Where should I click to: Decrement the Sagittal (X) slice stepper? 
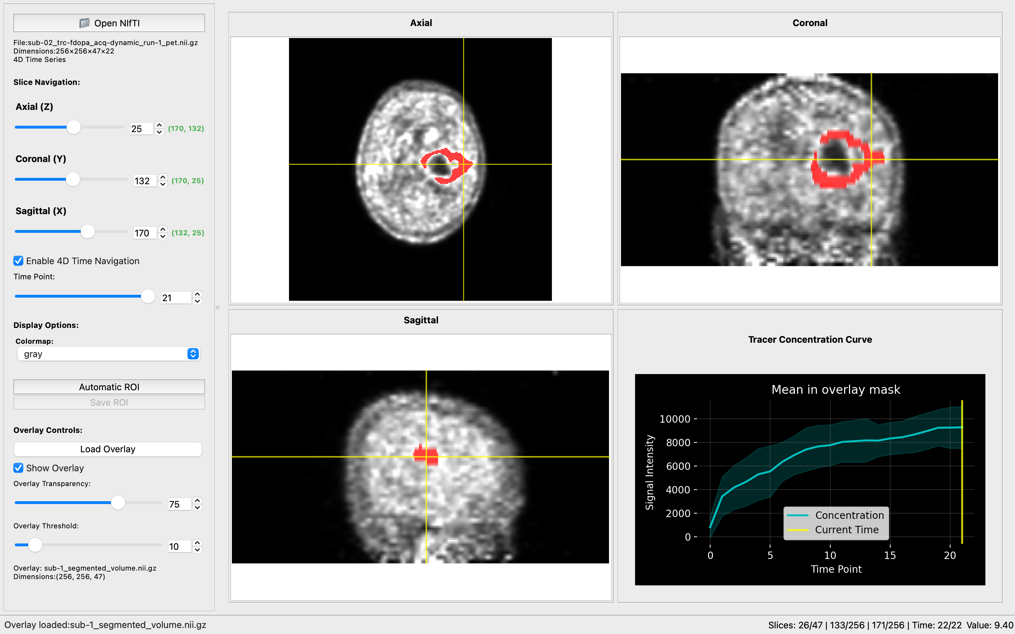pos(163,236)
